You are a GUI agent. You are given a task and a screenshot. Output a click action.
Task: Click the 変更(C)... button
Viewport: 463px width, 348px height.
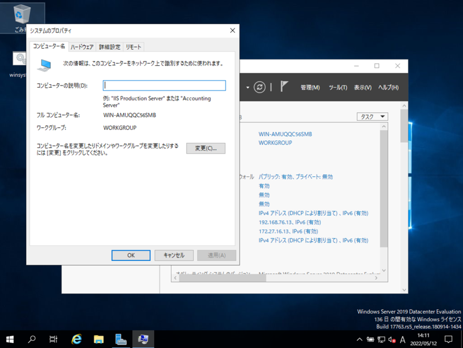point(206,148)
